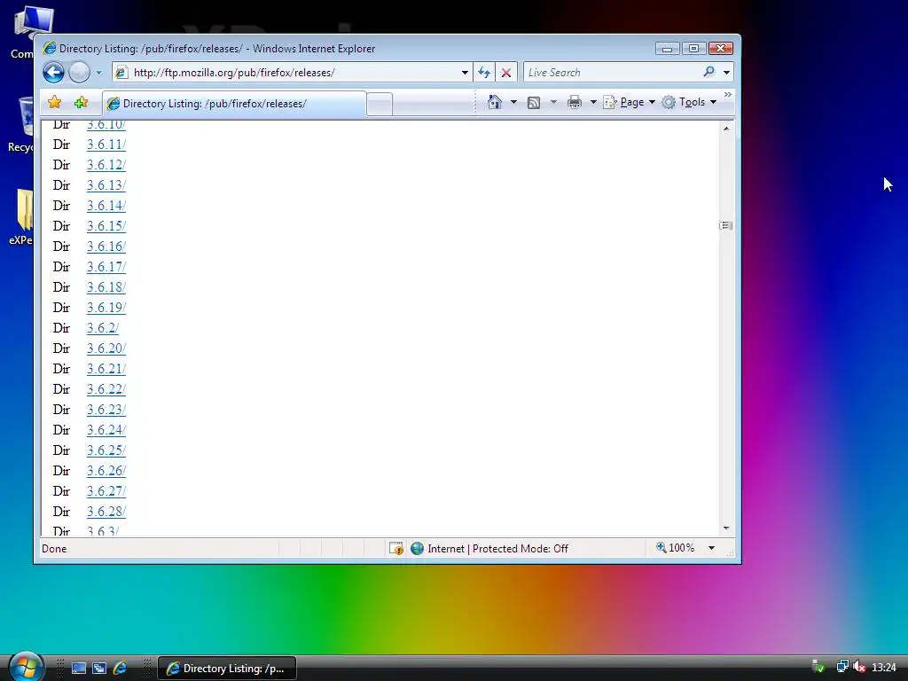Expand the zoom level dropdown arrow
Viewport: 908px width, 681px height.
tap(711, 548)
